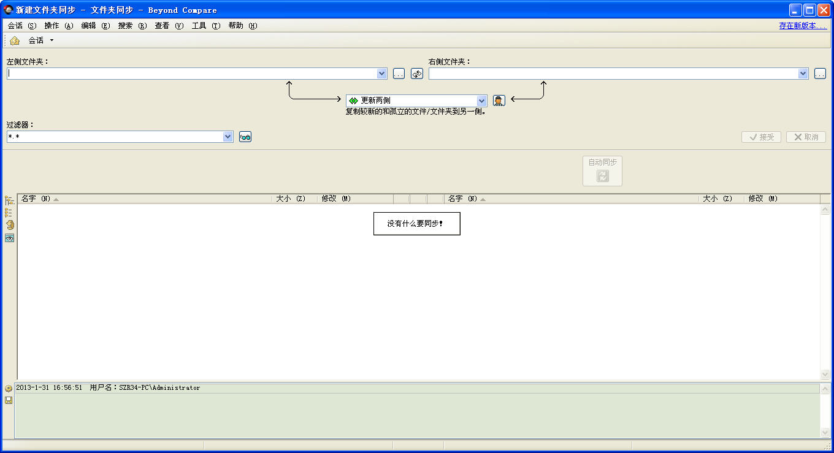Click the expand folder tree icon in left sidebar

click(x=9, y=200)
